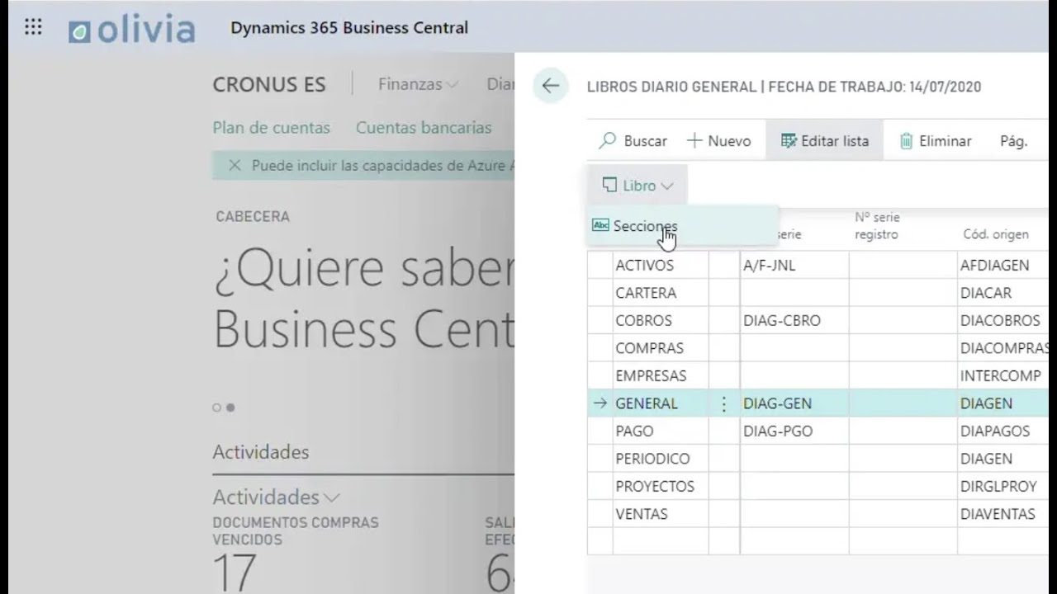
Task: Open the app launcher grid icon
Action: (x=33, y=27)
